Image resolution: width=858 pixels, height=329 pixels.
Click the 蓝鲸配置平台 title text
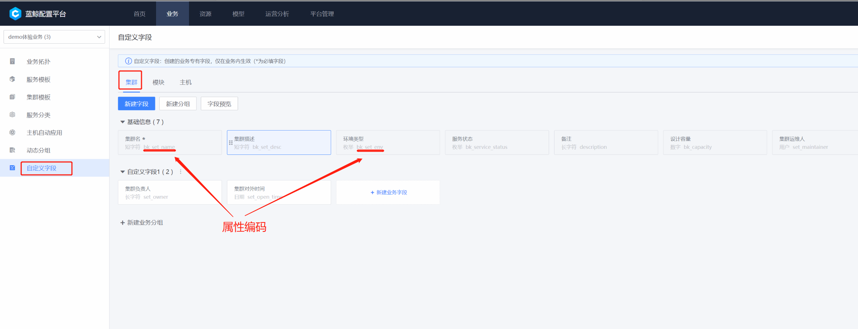[x=46, y=14]
